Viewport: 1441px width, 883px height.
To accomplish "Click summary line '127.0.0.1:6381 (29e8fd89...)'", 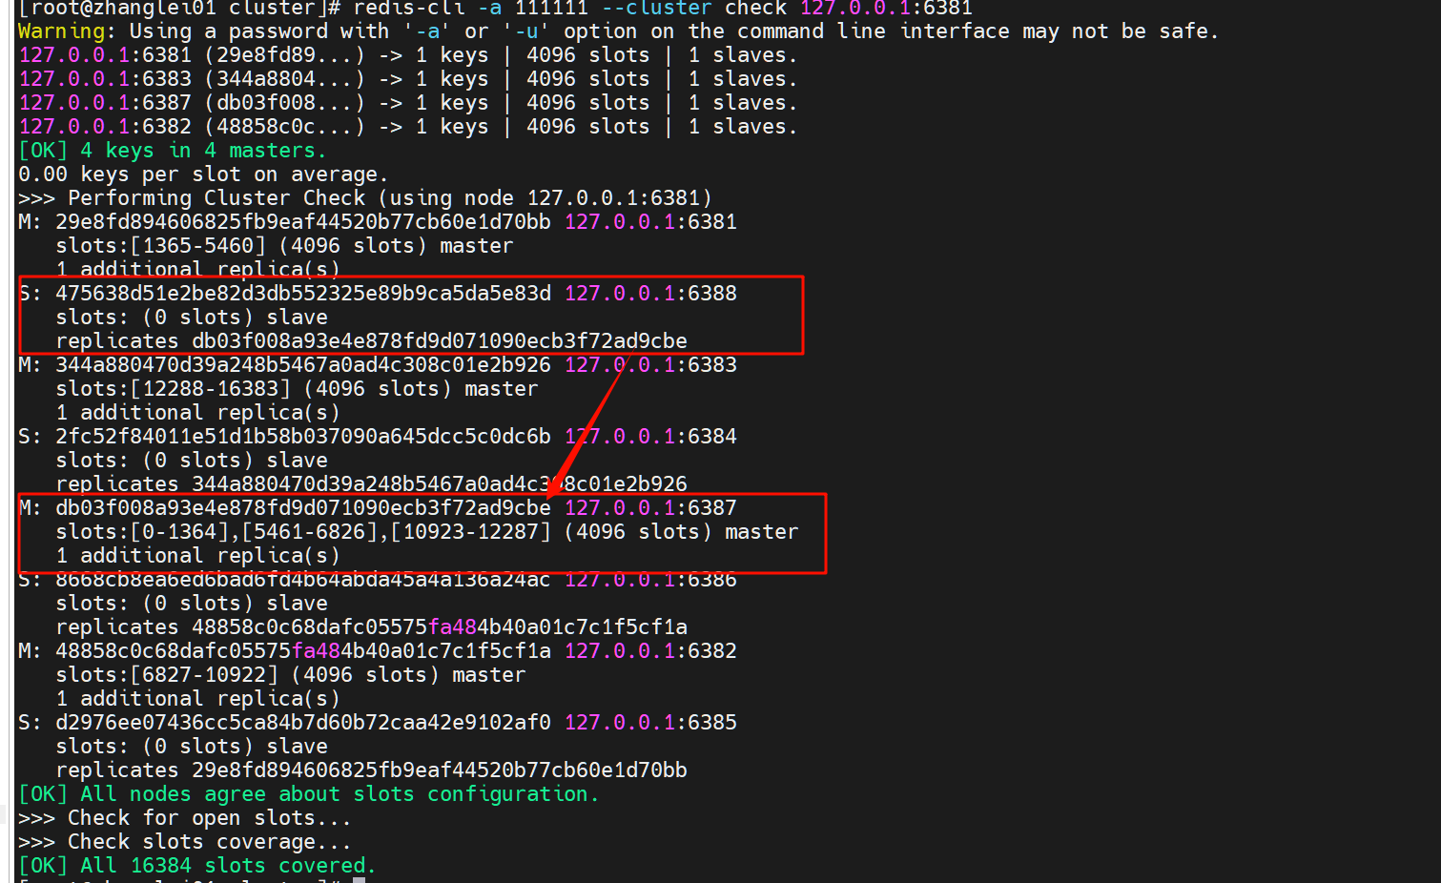I will coord(407,55).
